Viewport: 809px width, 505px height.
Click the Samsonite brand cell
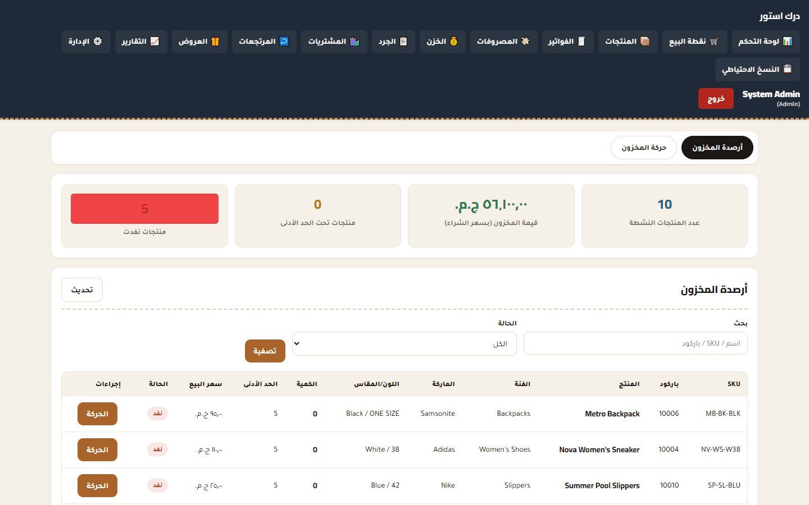tap(438, 414)
